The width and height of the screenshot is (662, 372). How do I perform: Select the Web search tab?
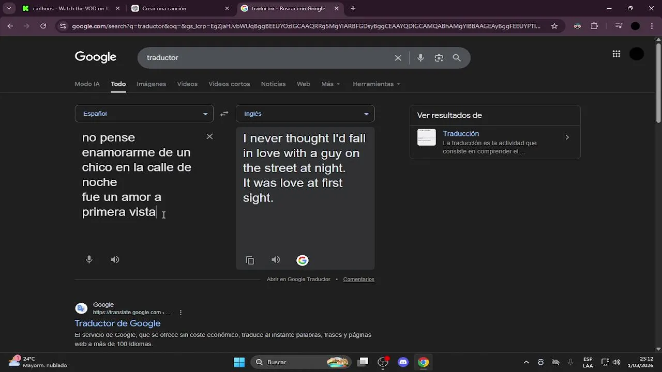pyautogui.click(x=303, y=84)
